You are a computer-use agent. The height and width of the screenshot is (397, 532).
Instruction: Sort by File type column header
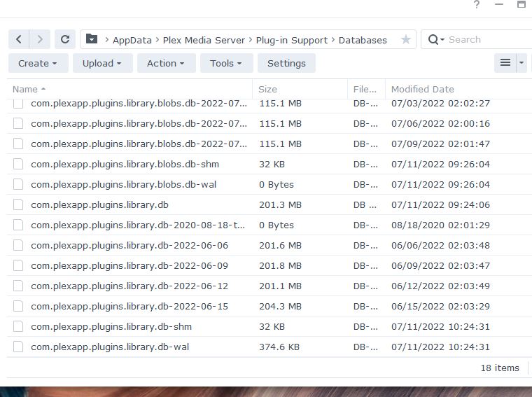click(366, 89)
